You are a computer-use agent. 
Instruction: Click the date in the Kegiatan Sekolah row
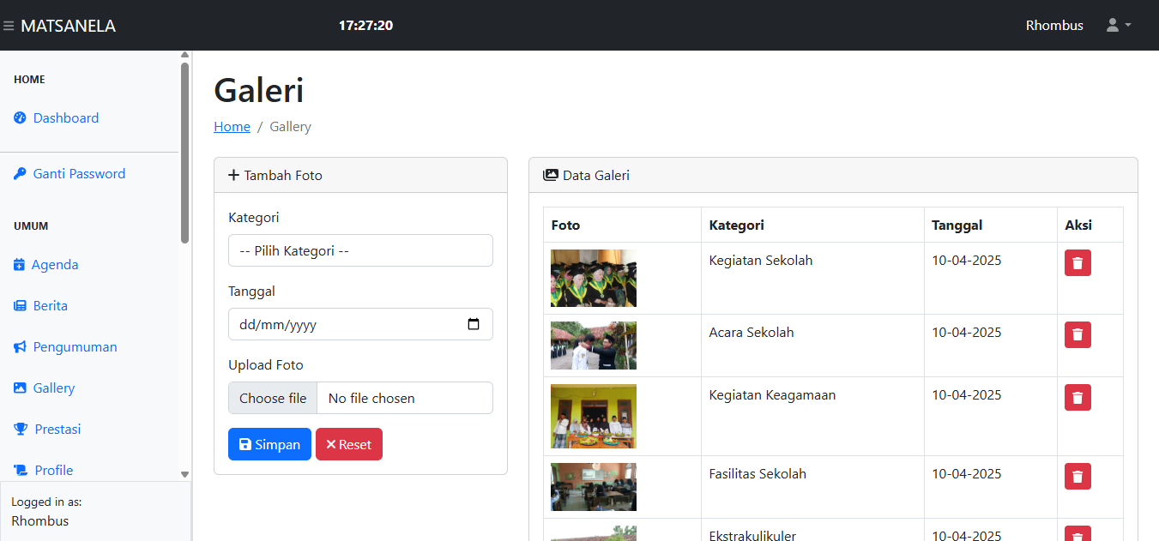point(967,261)
